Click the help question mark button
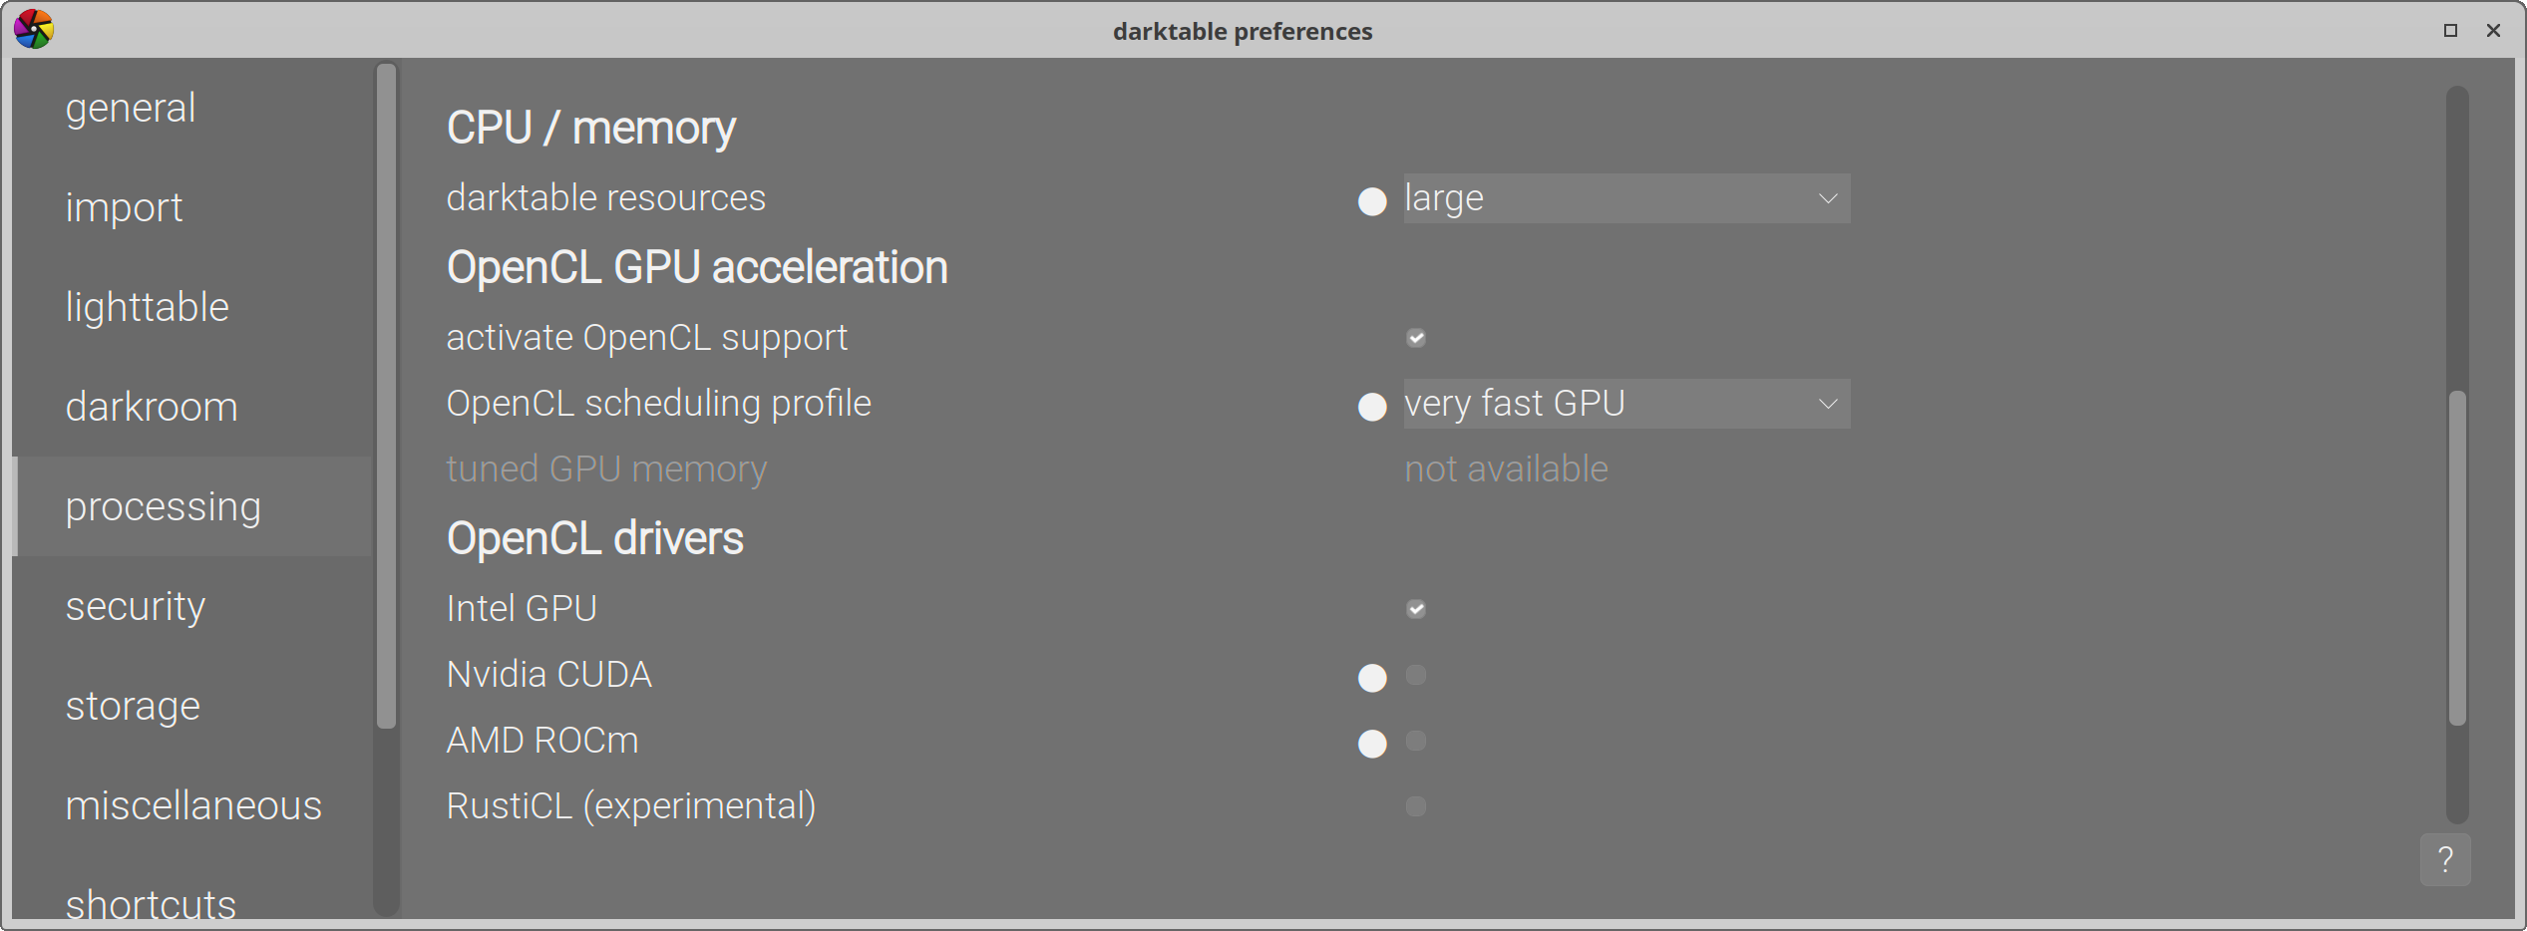This screenshot has width=2527, height=931. click(2445, 859)
